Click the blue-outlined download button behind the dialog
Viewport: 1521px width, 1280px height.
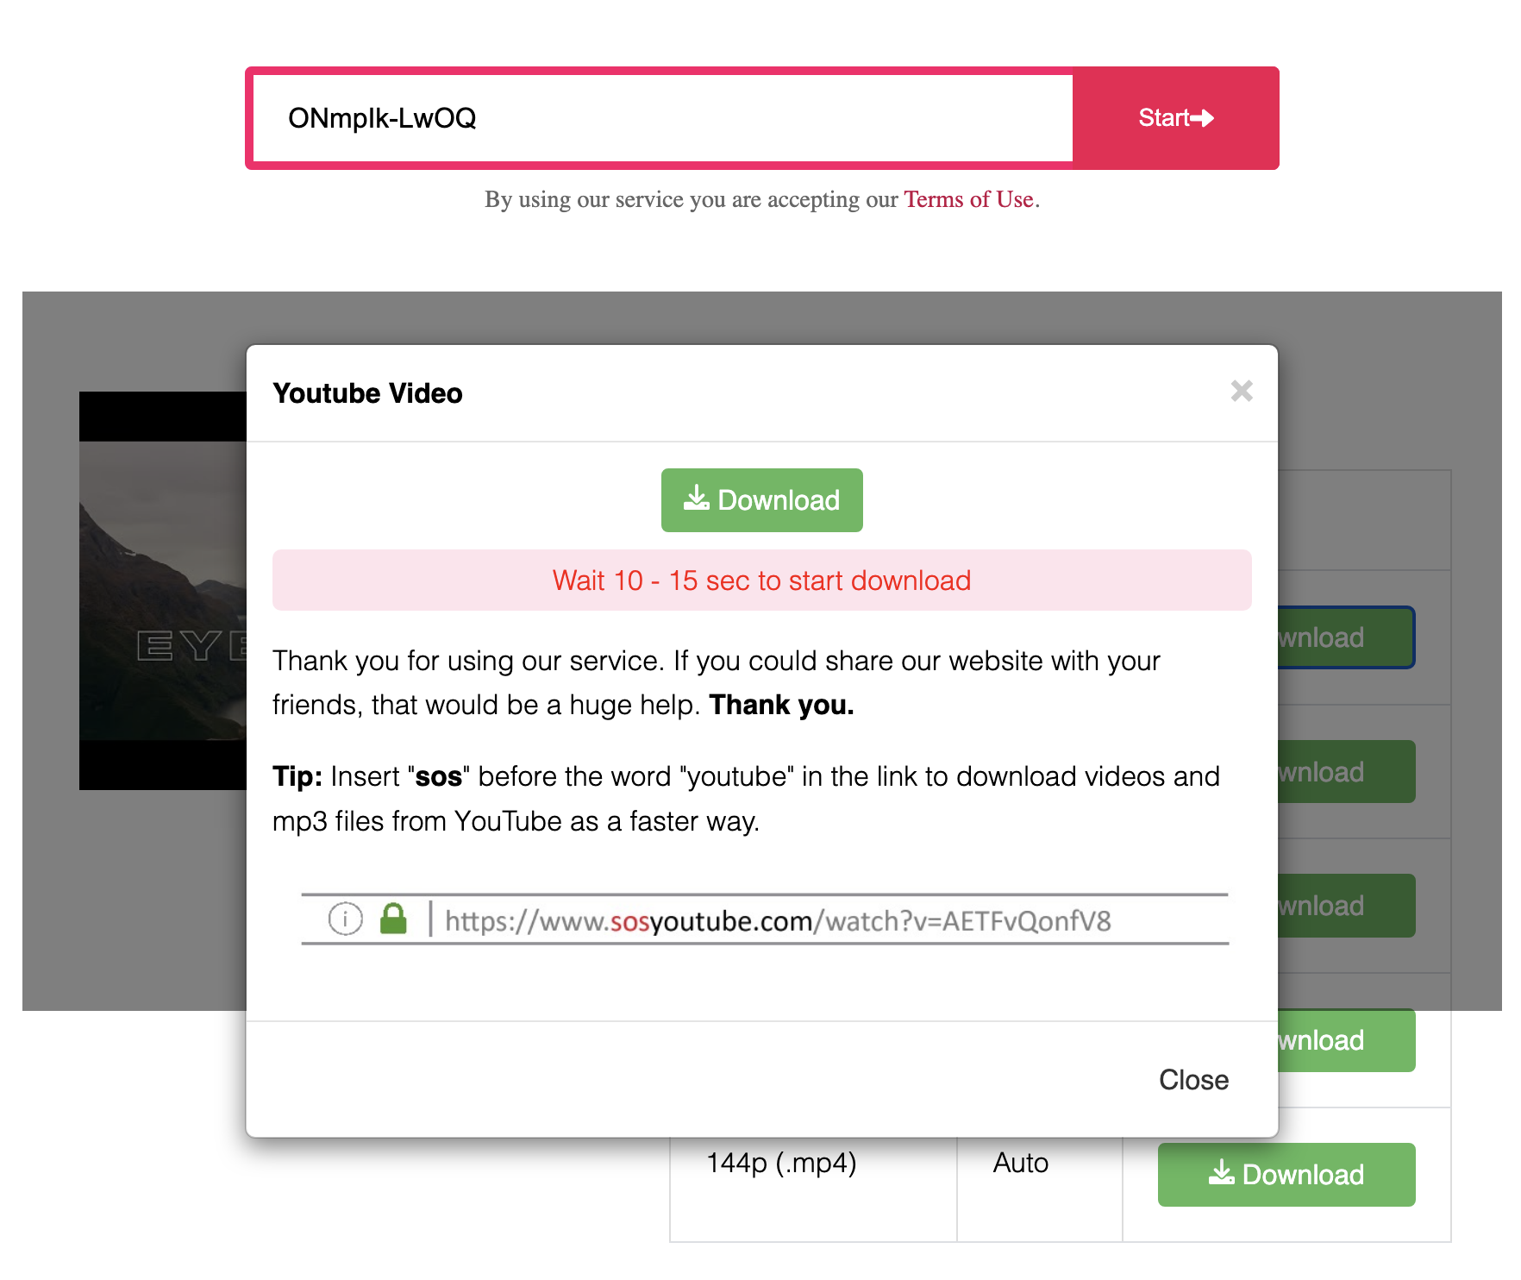point(1345,637)
